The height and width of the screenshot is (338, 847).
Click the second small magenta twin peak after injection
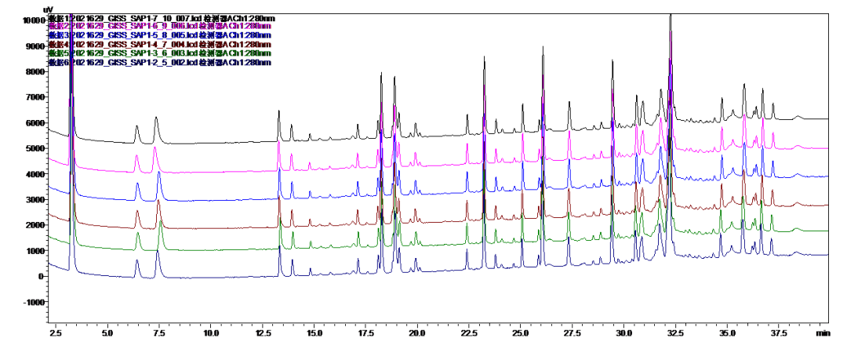154,148
